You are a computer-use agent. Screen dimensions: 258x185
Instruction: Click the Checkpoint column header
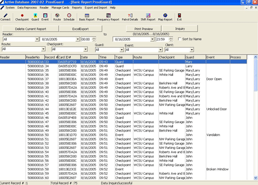point(172,57)
